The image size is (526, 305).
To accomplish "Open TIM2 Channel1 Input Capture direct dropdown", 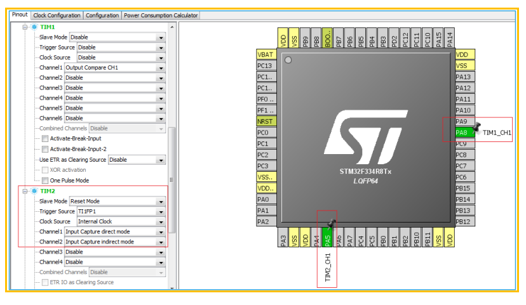I will coord(115,231).
